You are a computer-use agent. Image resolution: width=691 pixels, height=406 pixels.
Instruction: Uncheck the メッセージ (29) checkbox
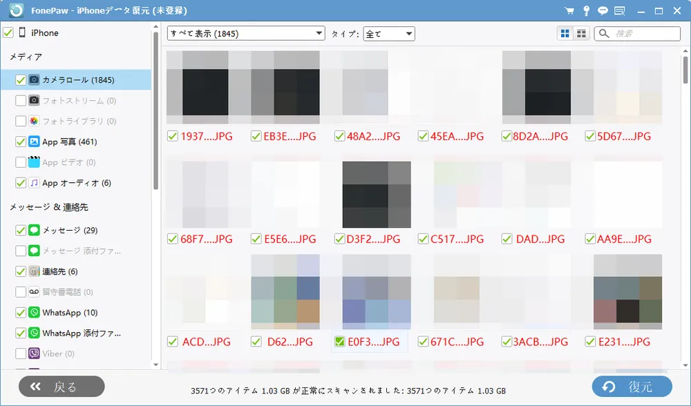[x=20, y=230]
